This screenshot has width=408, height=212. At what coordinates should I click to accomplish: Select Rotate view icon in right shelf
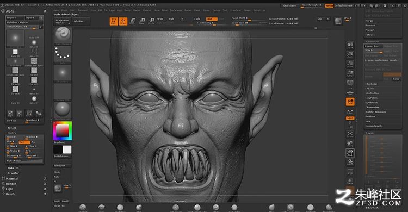pyautogui.click(x=350, y=163)
